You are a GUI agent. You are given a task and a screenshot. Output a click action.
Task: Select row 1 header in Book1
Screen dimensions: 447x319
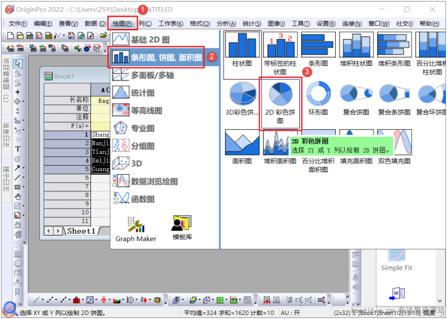point(67,134)
